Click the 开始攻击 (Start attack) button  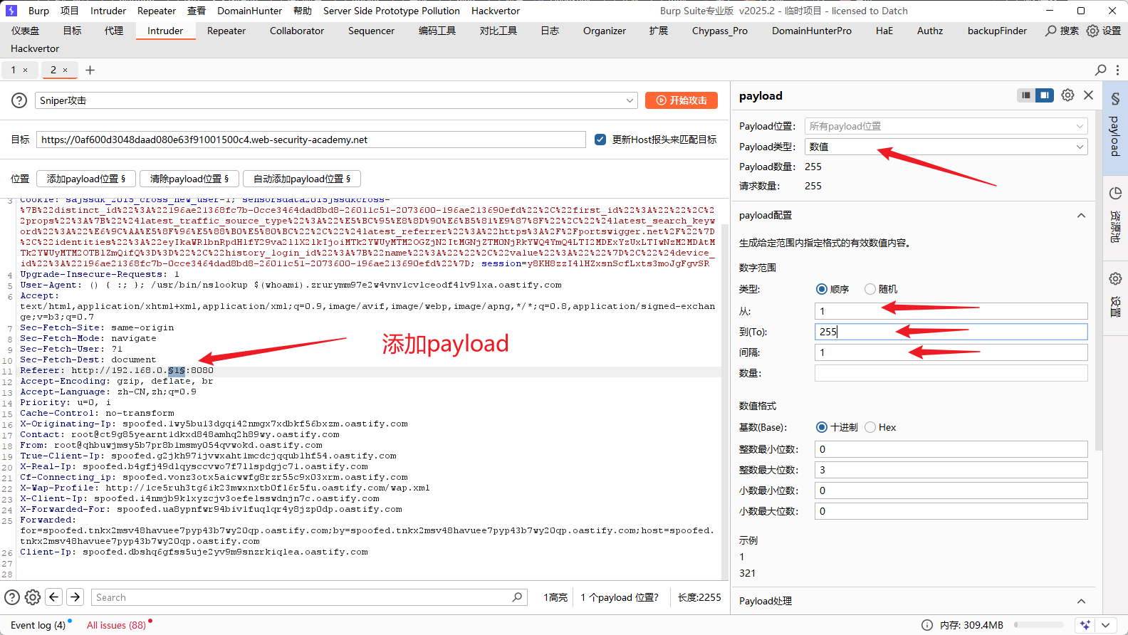coord(681,100)
